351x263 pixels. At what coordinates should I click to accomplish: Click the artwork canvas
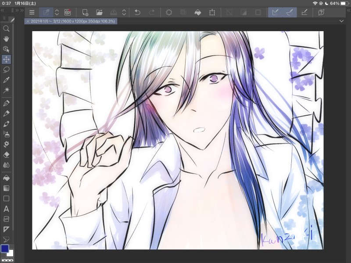pos(178,140)
